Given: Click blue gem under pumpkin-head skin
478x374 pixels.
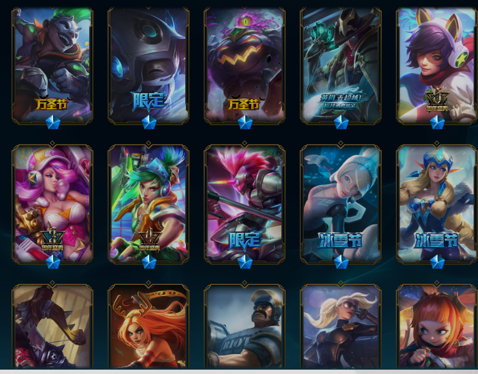Looking at the screenshot, I should 245,122.
